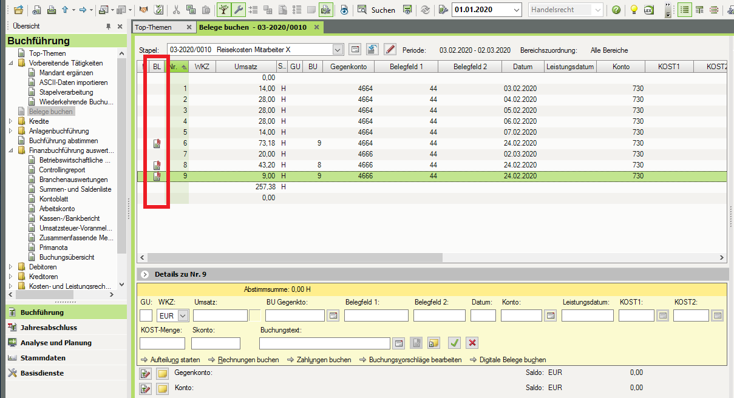
Task: Click the red X discard icon
Action: point(472,343)
